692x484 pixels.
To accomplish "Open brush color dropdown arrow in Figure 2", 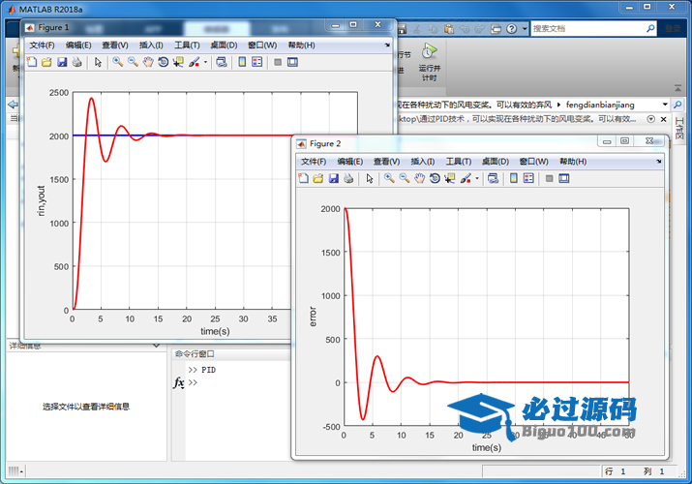I will coord(477,179).
